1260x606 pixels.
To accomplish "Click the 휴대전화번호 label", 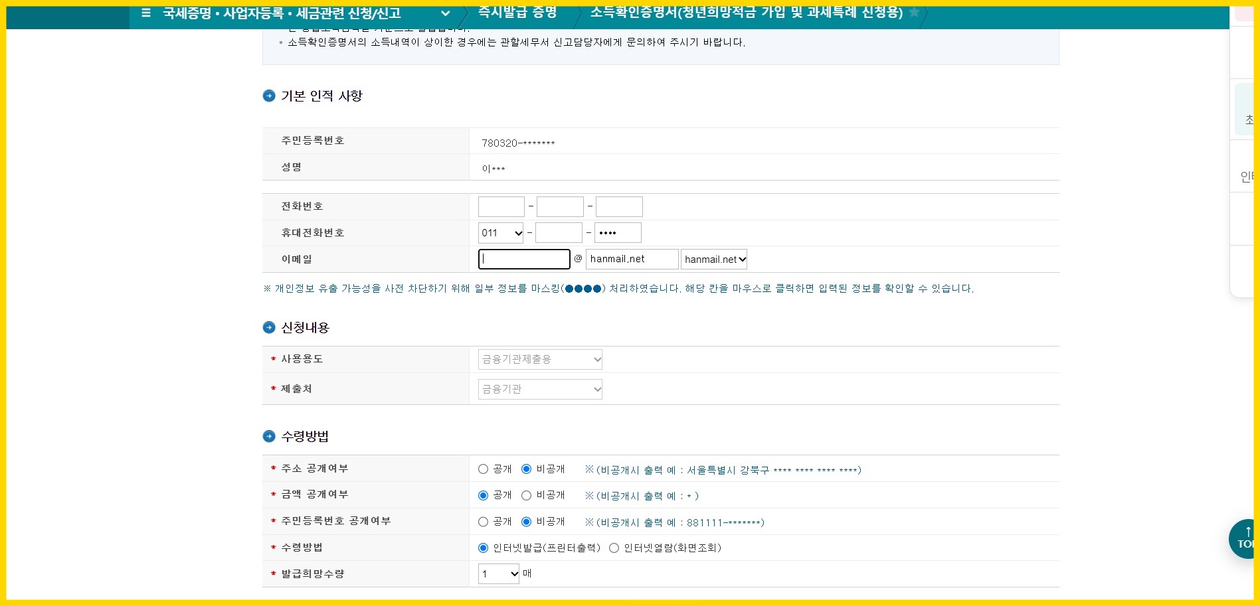I will coord(313,233).
